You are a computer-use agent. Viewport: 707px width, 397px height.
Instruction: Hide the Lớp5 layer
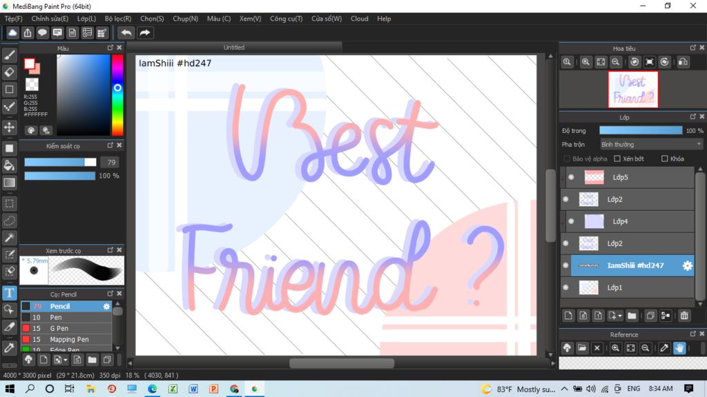(x=571, y=177)
